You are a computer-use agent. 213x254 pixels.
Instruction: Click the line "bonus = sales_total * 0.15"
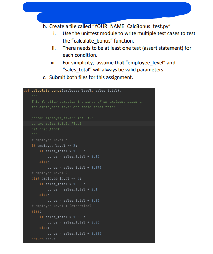[73, 157]
